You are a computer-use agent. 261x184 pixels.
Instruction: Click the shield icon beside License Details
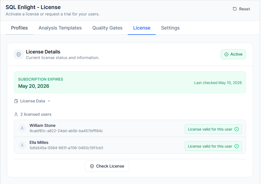click(19, 55)
